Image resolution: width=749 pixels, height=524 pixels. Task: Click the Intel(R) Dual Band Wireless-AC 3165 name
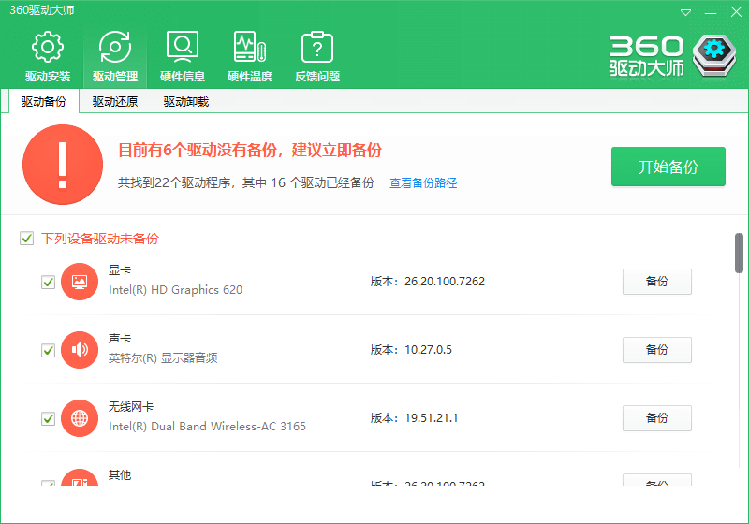pos(207,426)
